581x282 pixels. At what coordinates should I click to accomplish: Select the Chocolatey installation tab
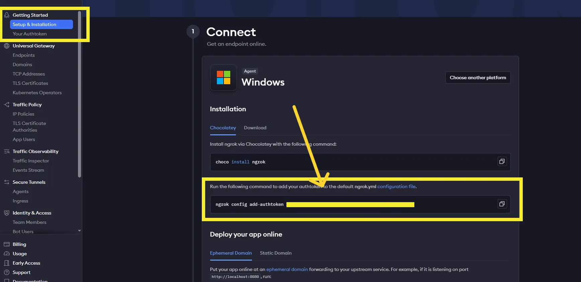click(223, 128)
